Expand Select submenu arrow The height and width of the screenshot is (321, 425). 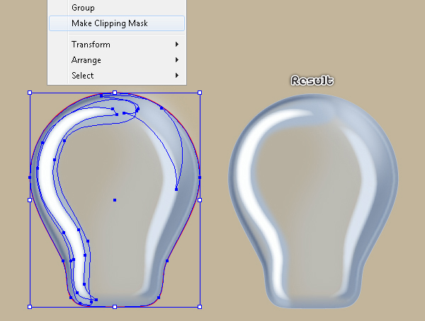click(177, 75)
